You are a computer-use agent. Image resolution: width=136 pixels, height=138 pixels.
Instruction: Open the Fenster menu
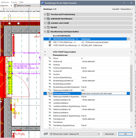[14, 2]
